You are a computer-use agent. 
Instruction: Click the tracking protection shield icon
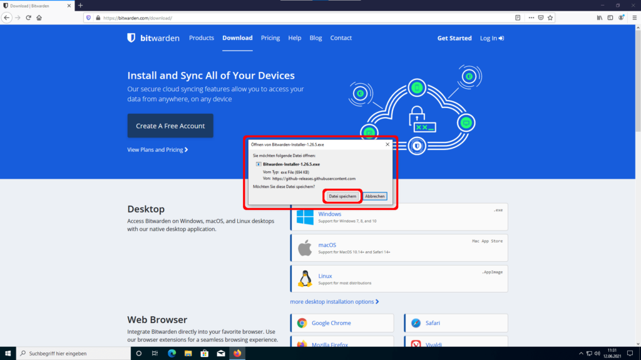88,17
